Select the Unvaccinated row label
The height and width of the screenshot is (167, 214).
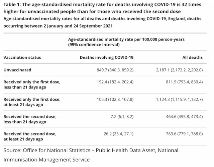point(17,70)
